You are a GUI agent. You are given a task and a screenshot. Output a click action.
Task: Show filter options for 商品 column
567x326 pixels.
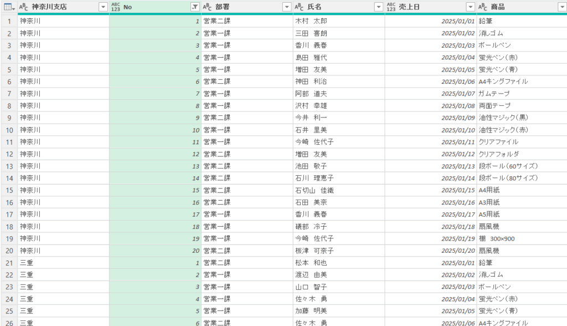(561, 7)
